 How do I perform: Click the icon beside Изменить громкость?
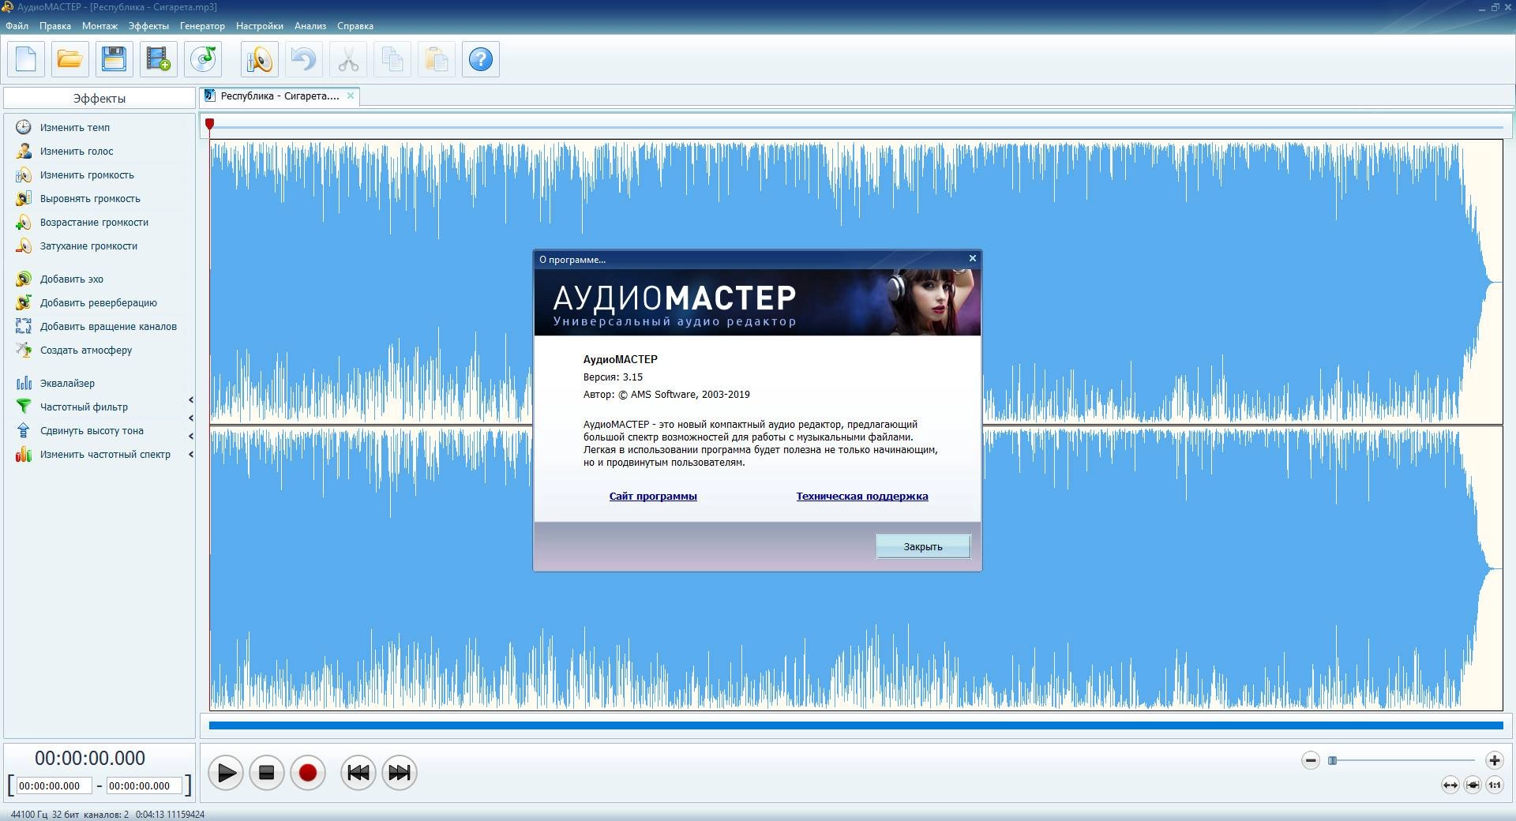click(24, 174)
